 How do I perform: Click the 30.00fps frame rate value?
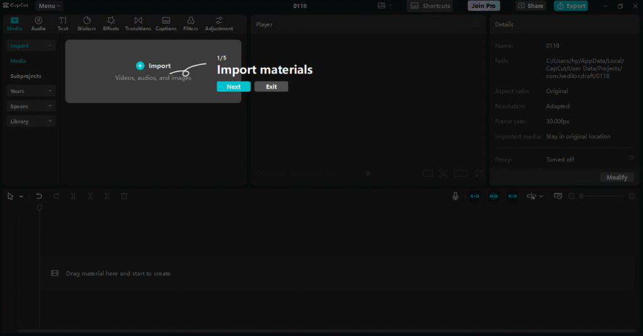point(558,121)
